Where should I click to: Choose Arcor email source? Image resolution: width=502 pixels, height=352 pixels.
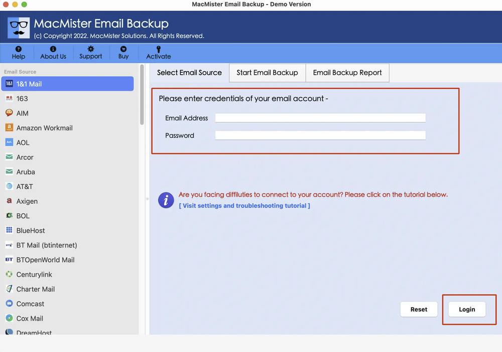68,157
